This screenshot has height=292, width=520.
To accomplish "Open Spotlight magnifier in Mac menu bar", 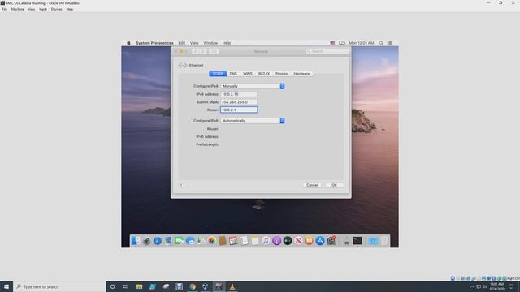I will coord(381,43).
